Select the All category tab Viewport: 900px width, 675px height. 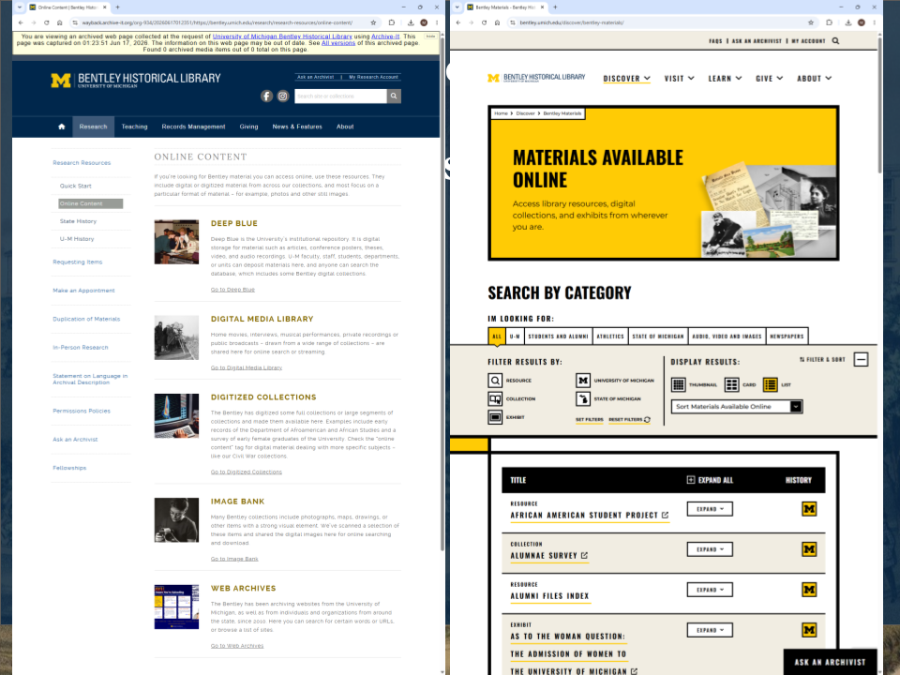(497, 337)
